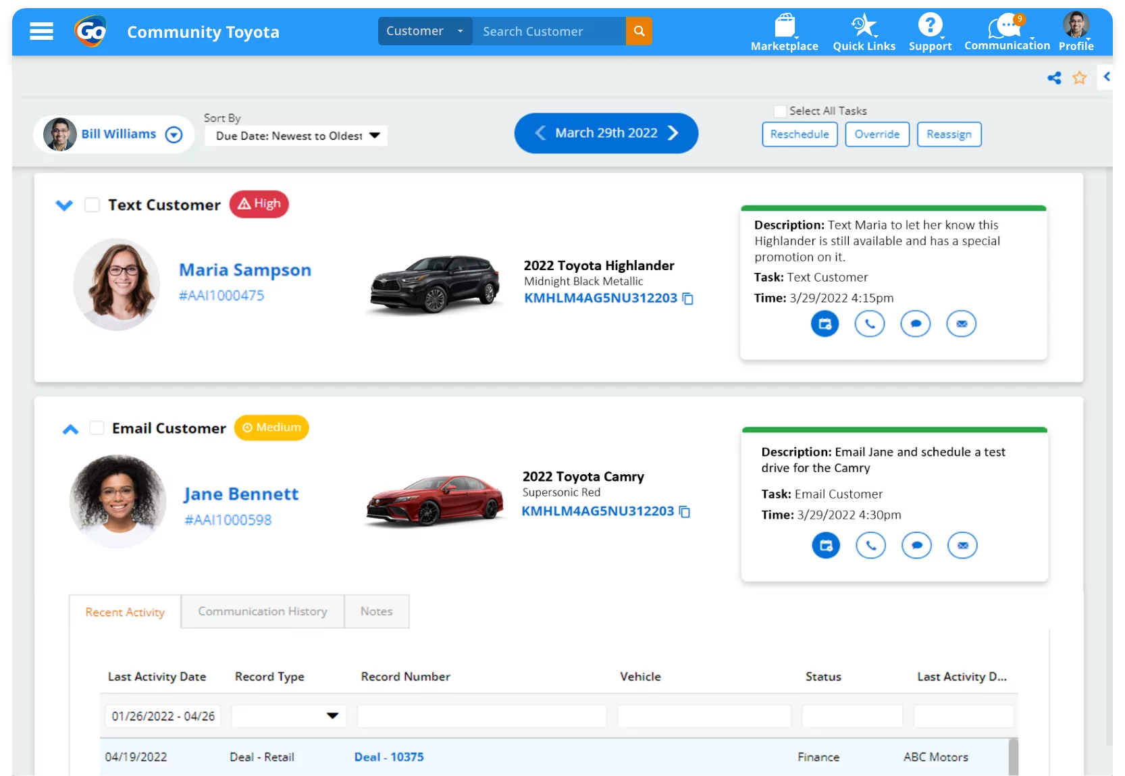
Task: Open Maria Sampson's customer profile
Action: (245, 270)
